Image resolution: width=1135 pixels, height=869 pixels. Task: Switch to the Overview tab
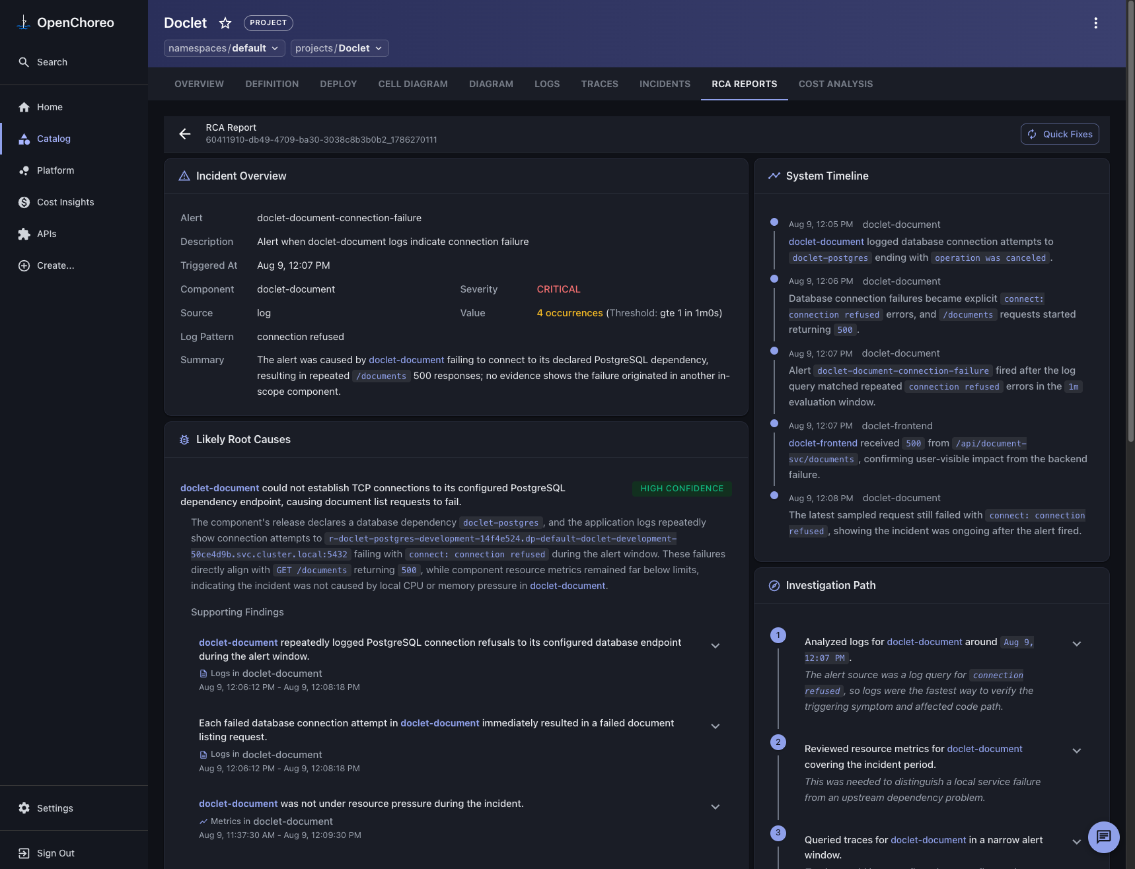199,84
